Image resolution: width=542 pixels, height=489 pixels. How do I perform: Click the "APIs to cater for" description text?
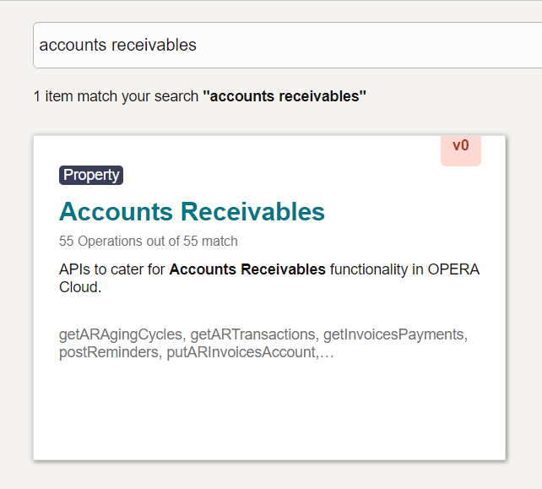coord(112,269)
